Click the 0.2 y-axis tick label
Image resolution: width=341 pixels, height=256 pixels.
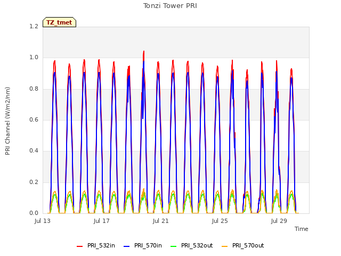coord(34,182)
